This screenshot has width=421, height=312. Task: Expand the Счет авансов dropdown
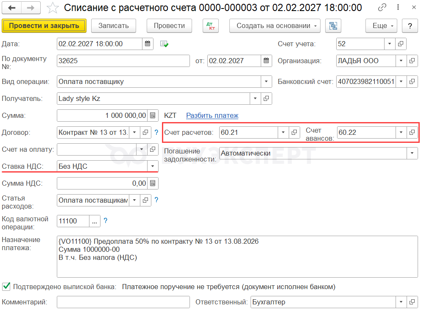point(401,132)
